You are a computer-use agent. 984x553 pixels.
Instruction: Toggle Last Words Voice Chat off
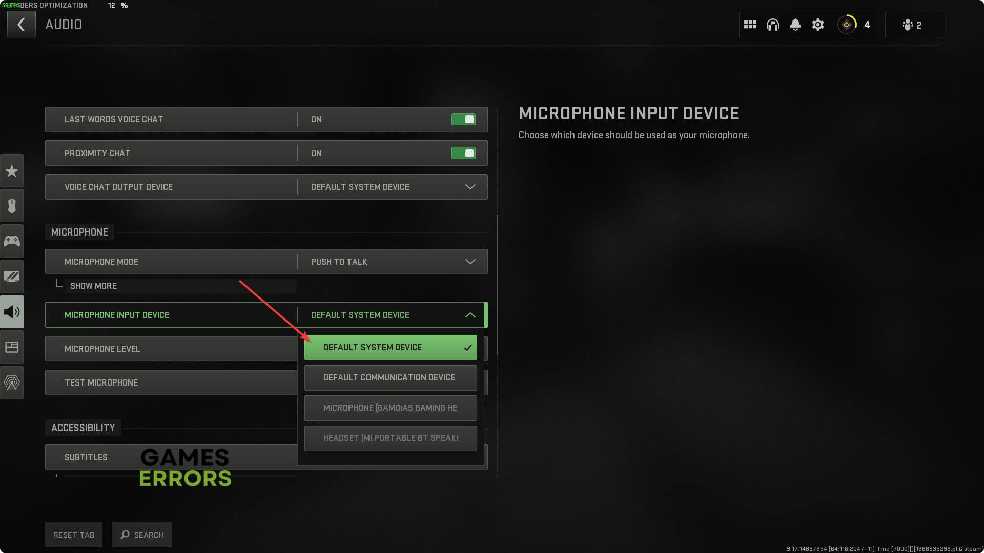[463, 119]
